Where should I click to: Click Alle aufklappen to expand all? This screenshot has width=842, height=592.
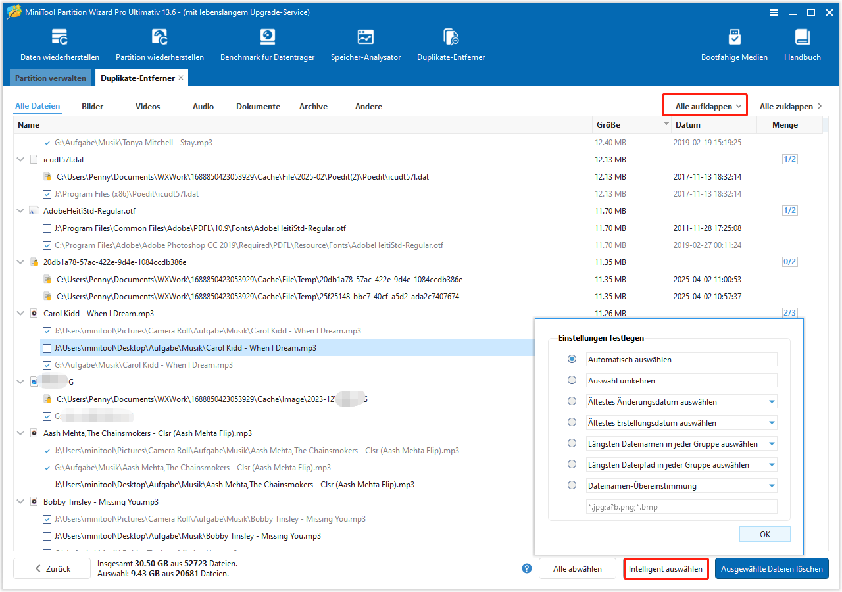705,106
